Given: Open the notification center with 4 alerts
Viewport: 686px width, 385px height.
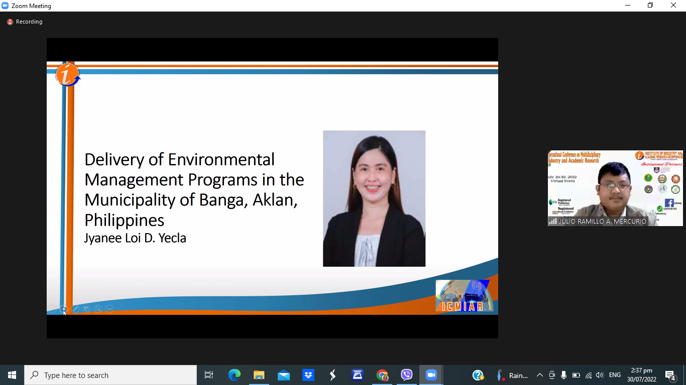Looking at the screenshot, I should pyautogui.click(x=670, y=375).
